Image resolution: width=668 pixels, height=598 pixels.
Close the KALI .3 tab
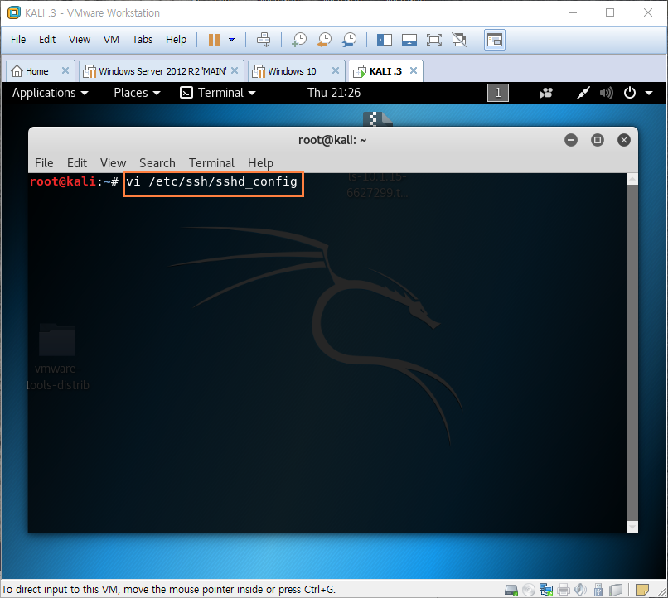pos(414,70)
